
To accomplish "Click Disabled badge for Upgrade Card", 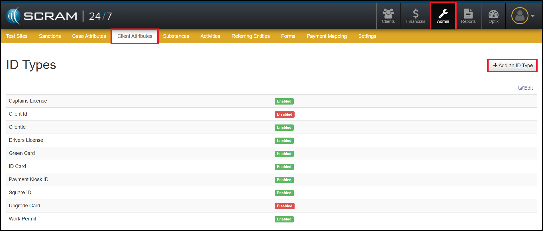I will tap(284, 206).
